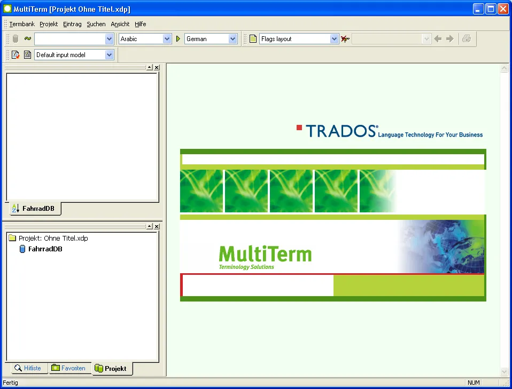Click the Fertig status text

[11, 383]
